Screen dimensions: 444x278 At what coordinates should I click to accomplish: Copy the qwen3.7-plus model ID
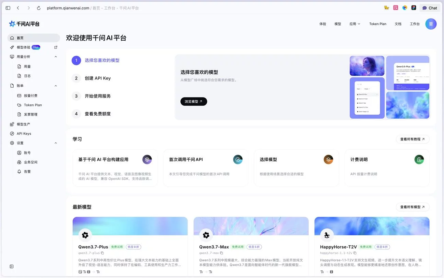[102, 253]
